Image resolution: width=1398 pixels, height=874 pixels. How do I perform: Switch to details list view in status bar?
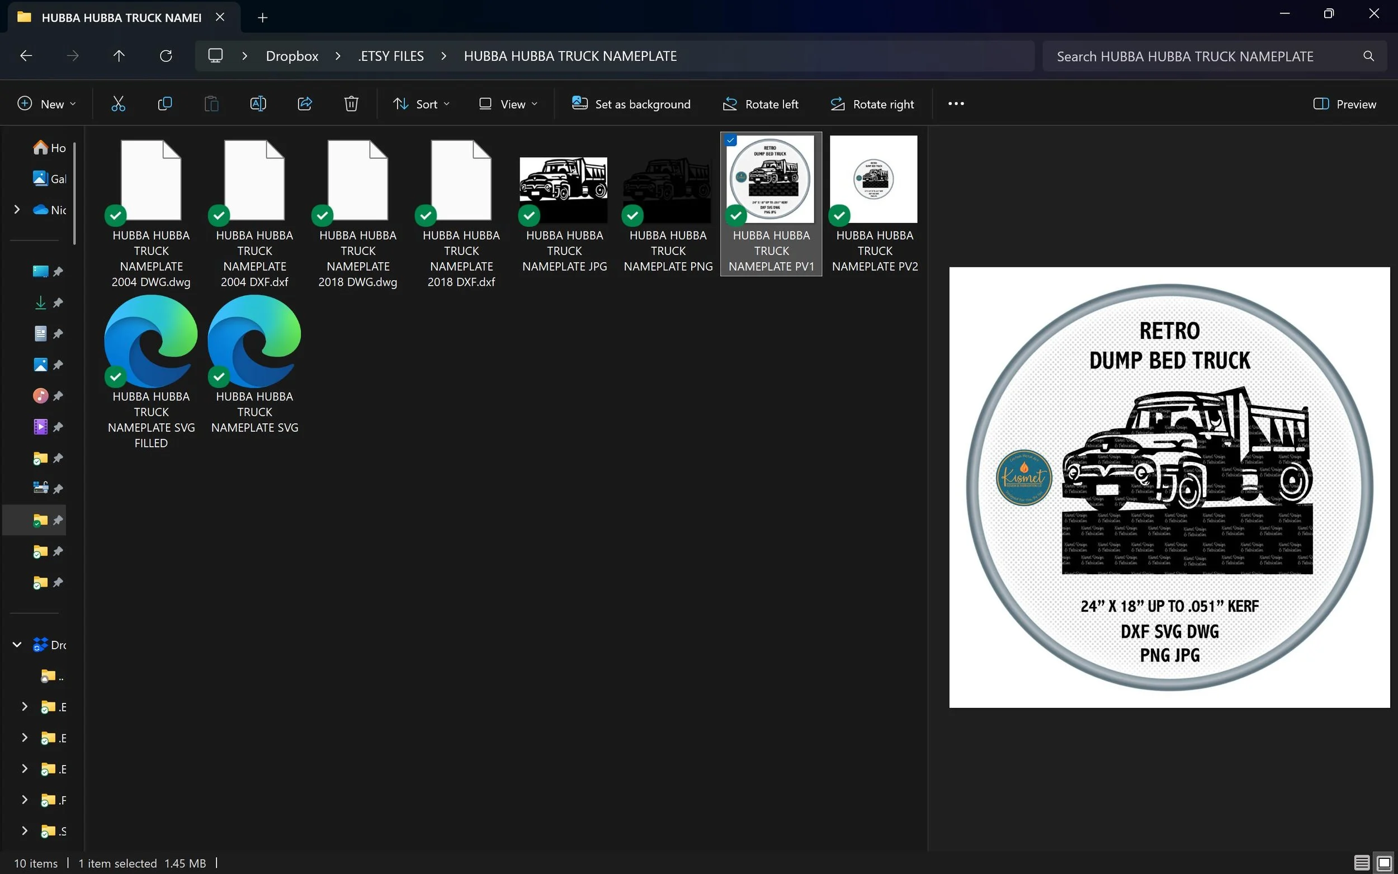point(1362,862)
